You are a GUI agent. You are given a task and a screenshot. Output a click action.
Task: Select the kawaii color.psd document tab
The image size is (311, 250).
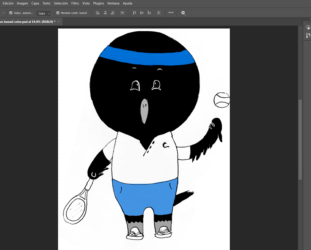point(28,22)
